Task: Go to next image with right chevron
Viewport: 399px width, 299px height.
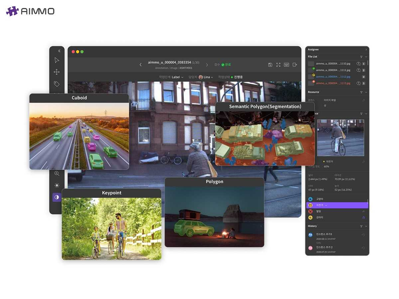Action: 207,65
